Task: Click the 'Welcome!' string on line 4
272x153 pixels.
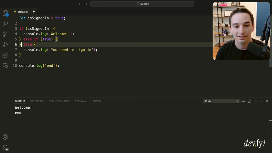Action: 59,34
